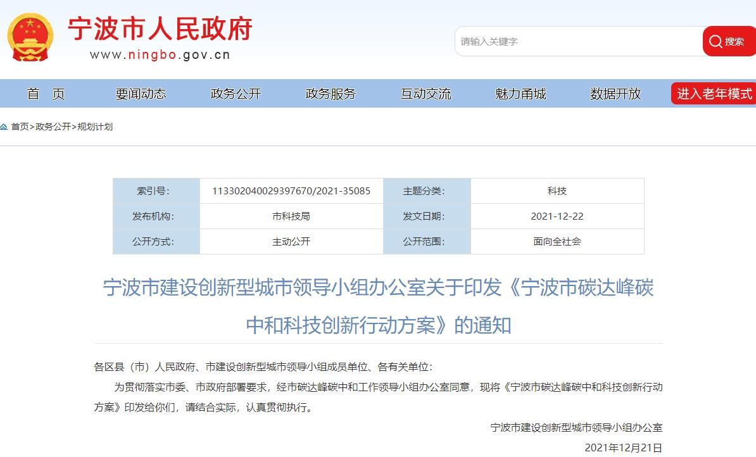
Task: Click the second headline line 中和科技创新行动方案
Action: click(x=379, y=325)
